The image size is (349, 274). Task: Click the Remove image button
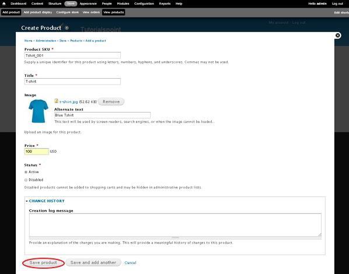pos(111,101)
